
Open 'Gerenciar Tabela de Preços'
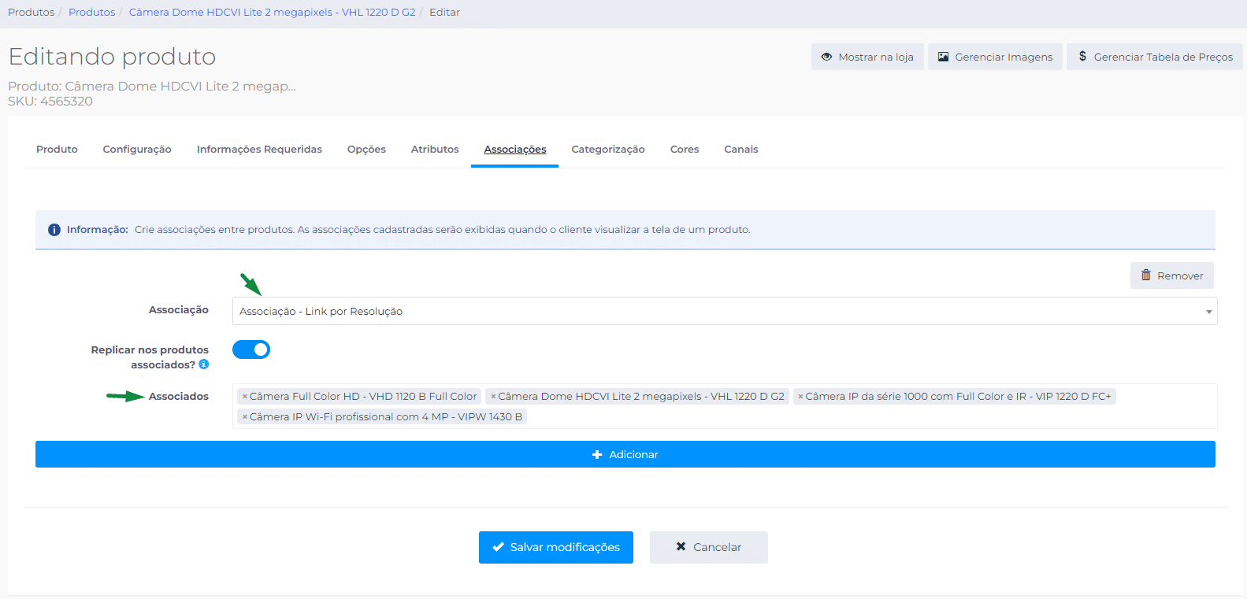pos(1155,57)
